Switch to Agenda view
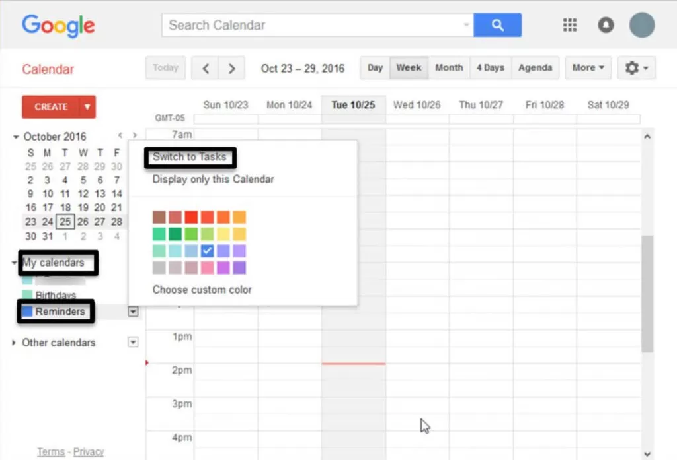 point(536,68)
